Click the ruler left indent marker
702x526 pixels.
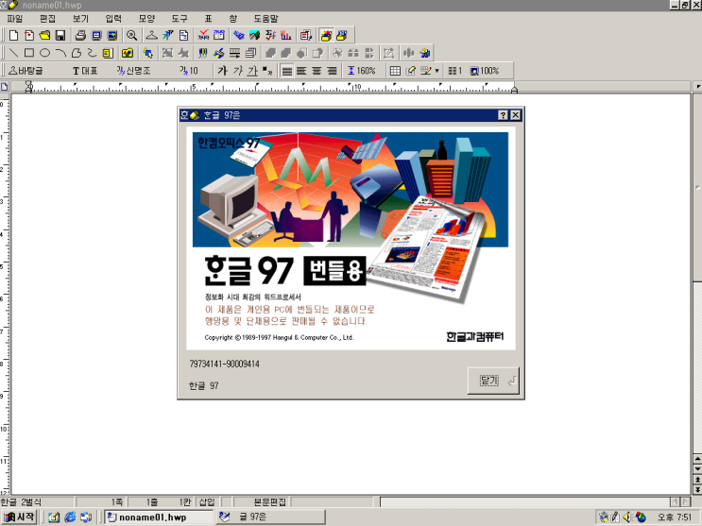pos(28,86)
